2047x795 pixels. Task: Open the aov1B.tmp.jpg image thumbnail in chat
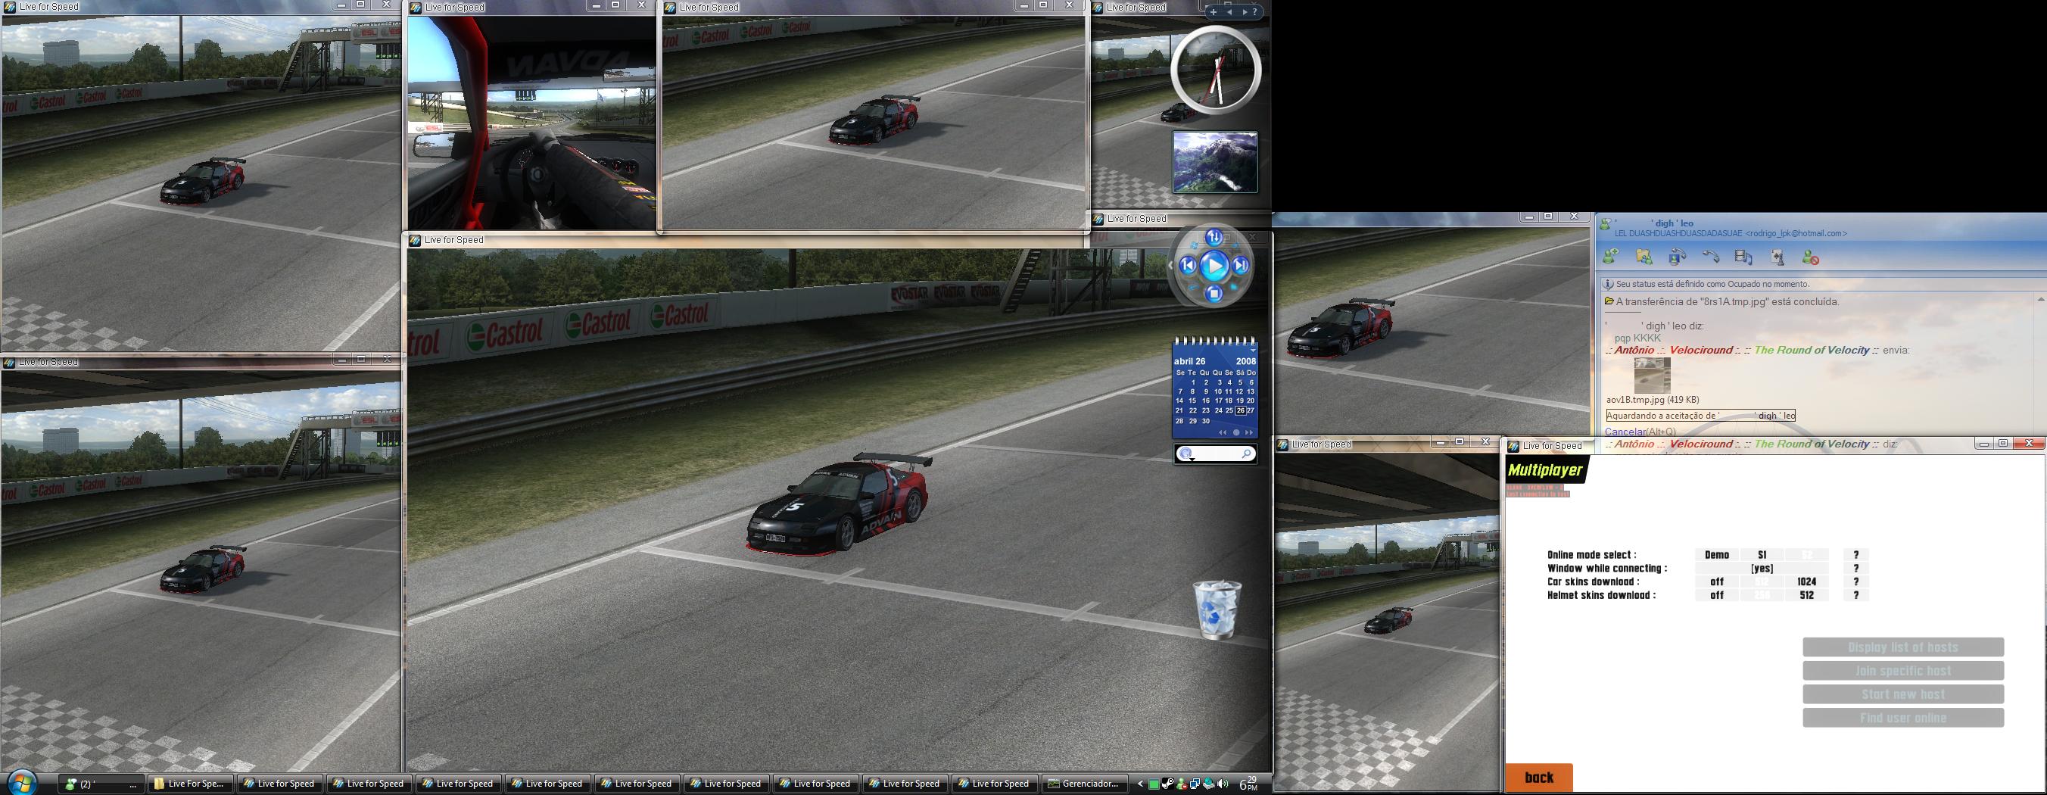click(1652, 376)
